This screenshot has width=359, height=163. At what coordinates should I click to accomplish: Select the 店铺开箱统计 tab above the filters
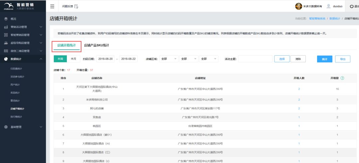[66, 45]
